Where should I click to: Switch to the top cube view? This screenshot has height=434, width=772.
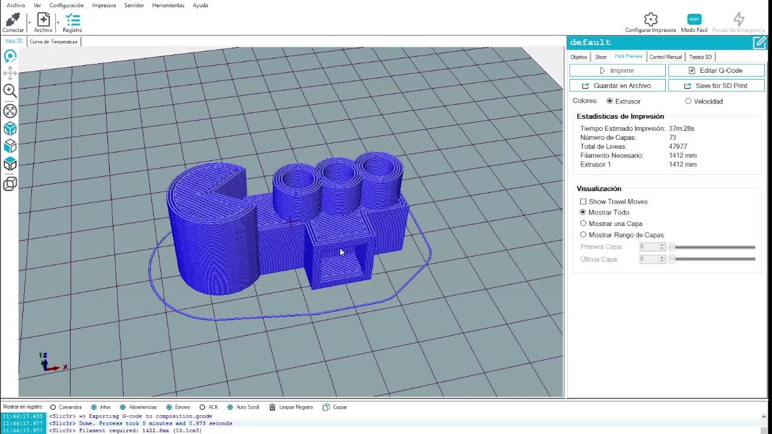click(10, 164)
